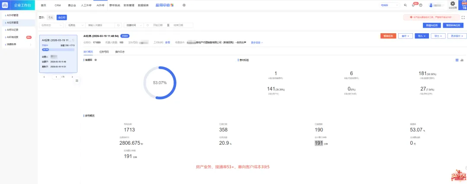The height and width of the screenshot is (184, 467).
Task: Click the 开始日期 date field
Action: tap(158, 25)
